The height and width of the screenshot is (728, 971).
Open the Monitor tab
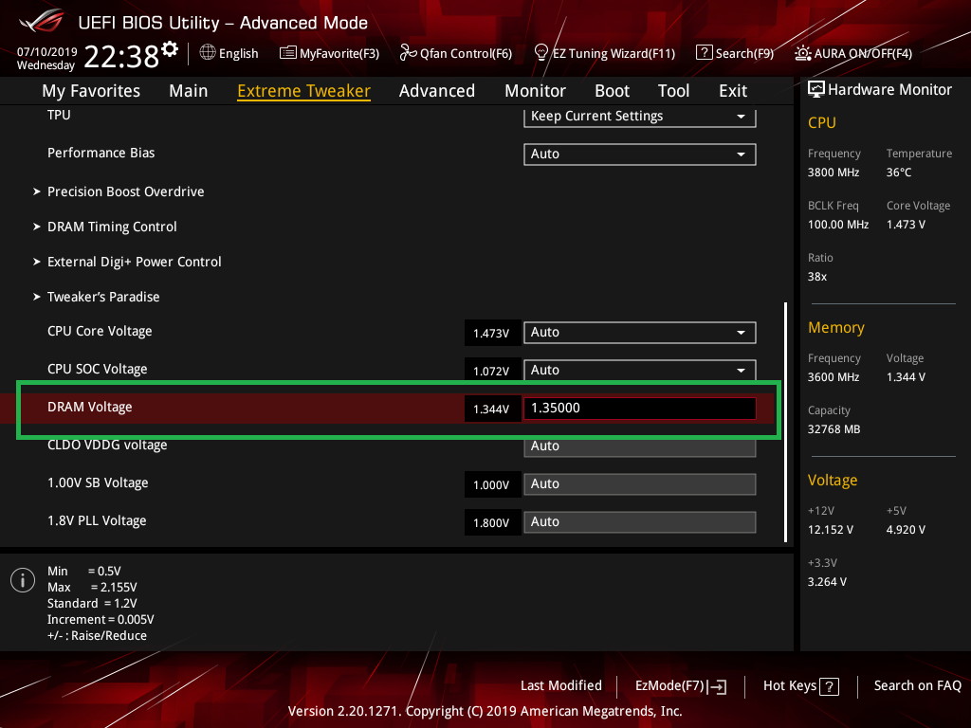535,91
